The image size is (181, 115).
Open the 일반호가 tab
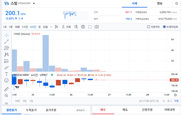coord(12,110)
